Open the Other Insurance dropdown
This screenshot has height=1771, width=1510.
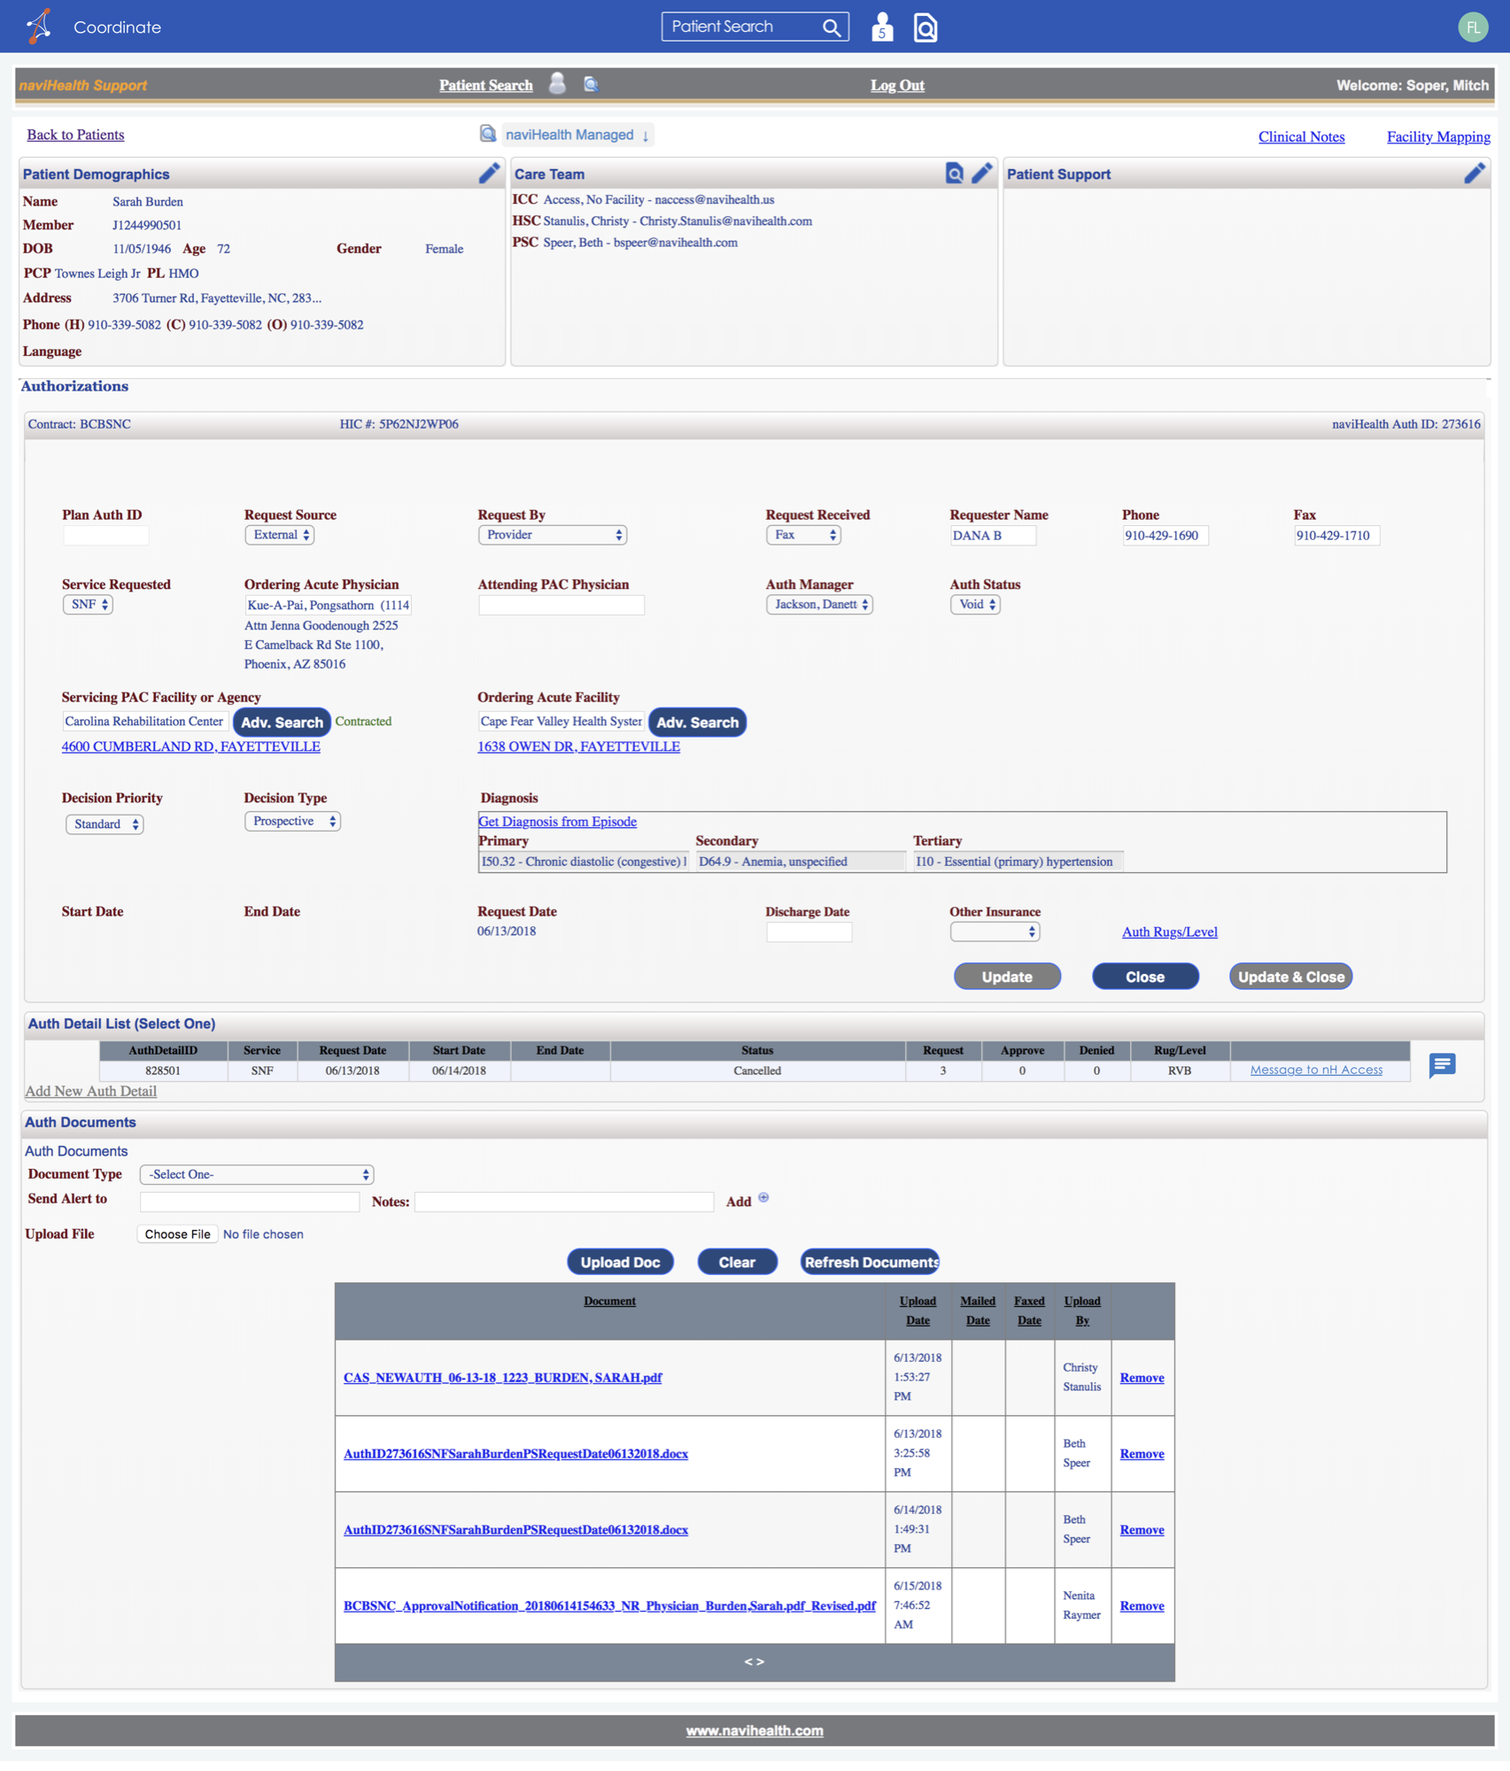(995, 932)
